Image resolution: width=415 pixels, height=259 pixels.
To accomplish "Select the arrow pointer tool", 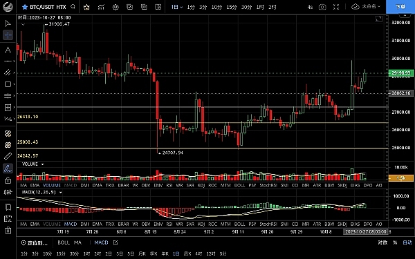I will [8, 23].
